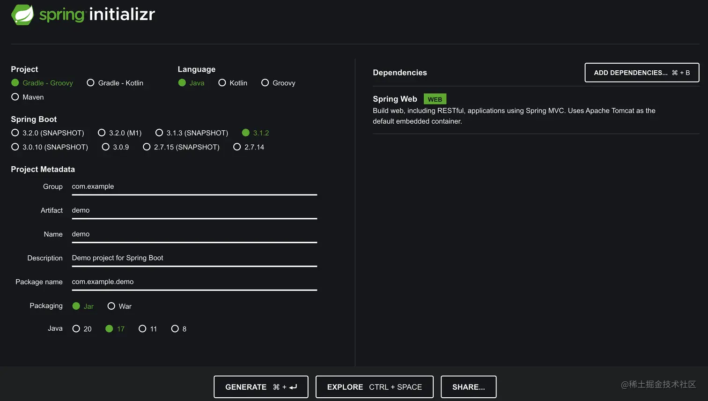Select Spring Boot 3.0.9 version

115,147
